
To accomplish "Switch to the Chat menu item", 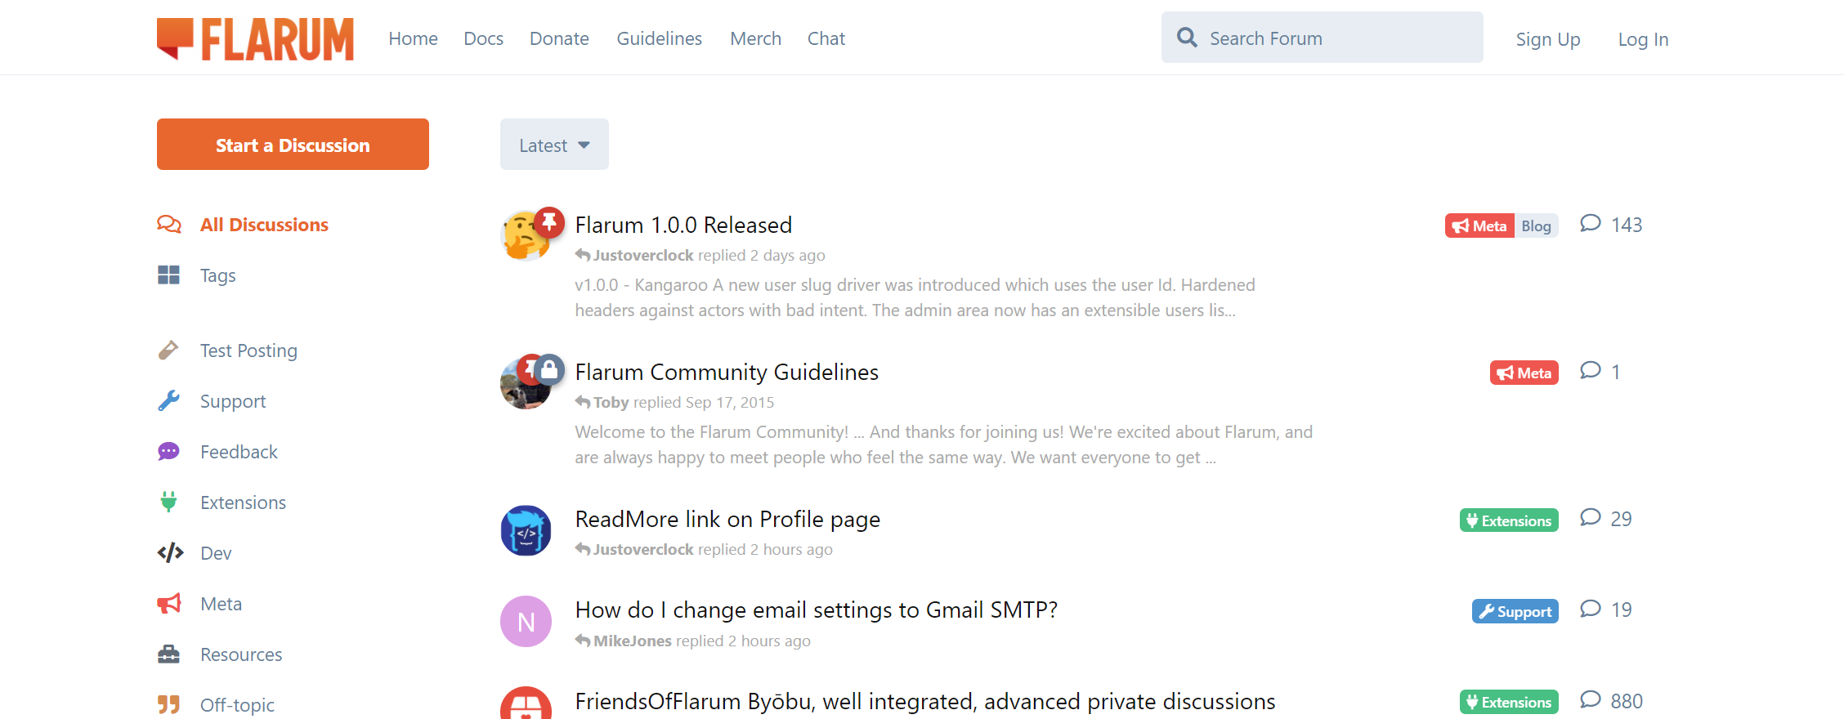I will pos(826,38).
